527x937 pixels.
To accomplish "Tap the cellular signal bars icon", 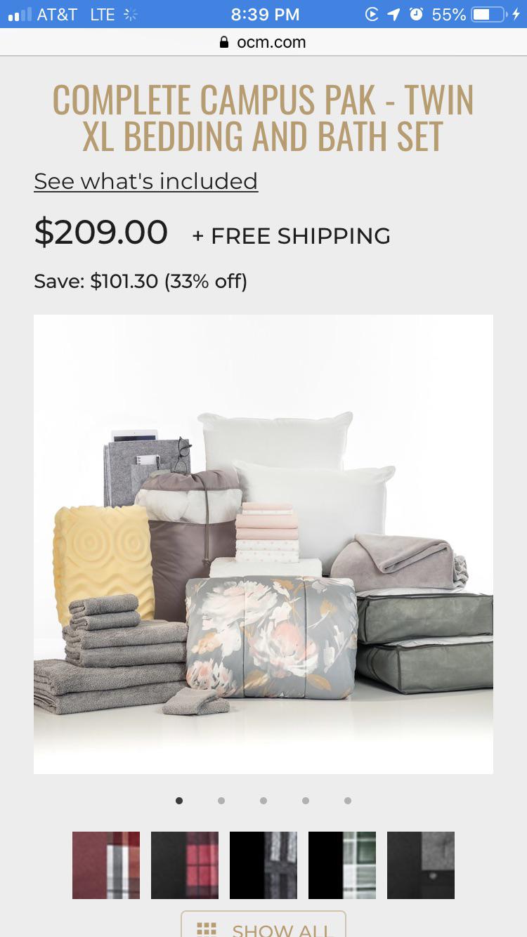I will pyautogui.click(x=19, y=14).
